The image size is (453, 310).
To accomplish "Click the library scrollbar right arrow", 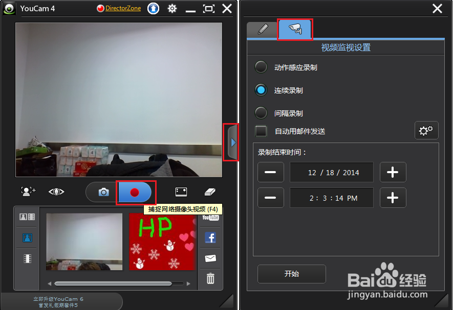I will (188, 284).
